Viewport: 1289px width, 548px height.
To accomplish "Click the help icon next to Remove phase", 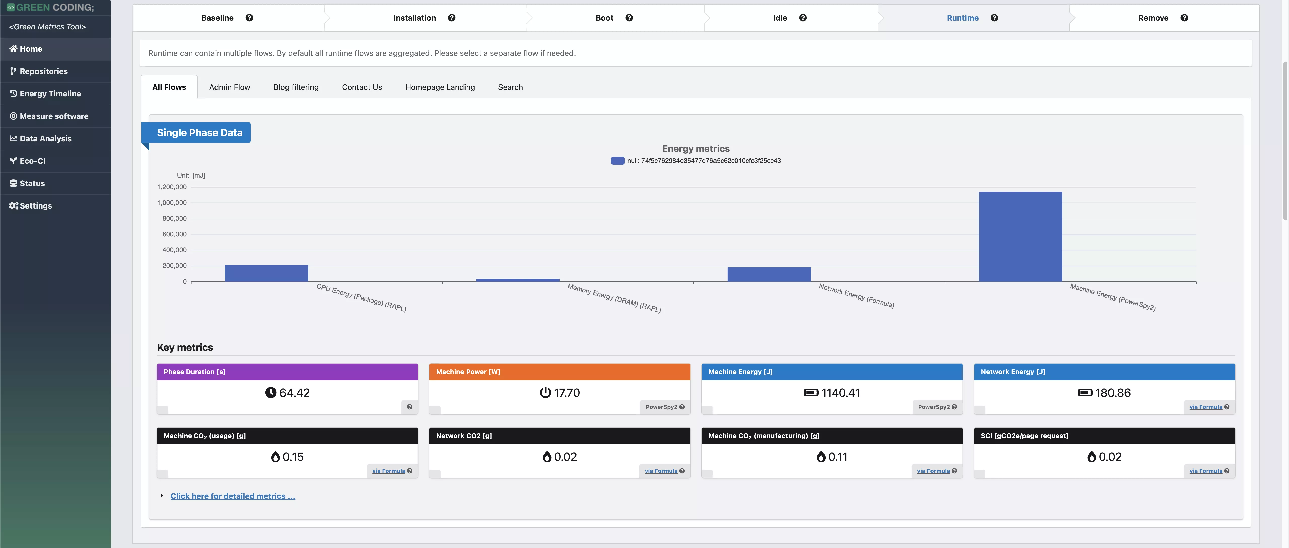I will [x=1184, y=18].
